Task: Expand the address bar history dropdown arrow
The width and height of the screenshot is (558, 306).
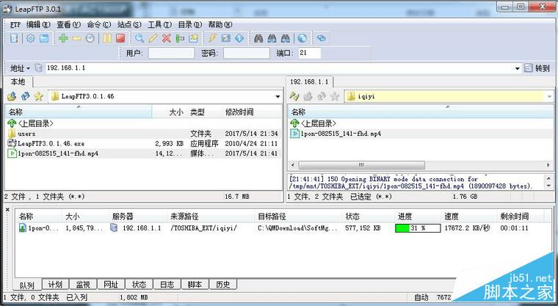Action: [x=517, y=68]
